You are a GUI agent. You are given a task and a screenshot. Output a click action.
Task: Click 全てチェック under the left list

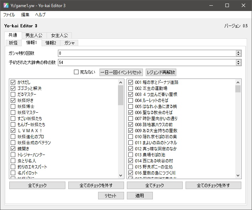pyautogui.click(x=37, y=185)
